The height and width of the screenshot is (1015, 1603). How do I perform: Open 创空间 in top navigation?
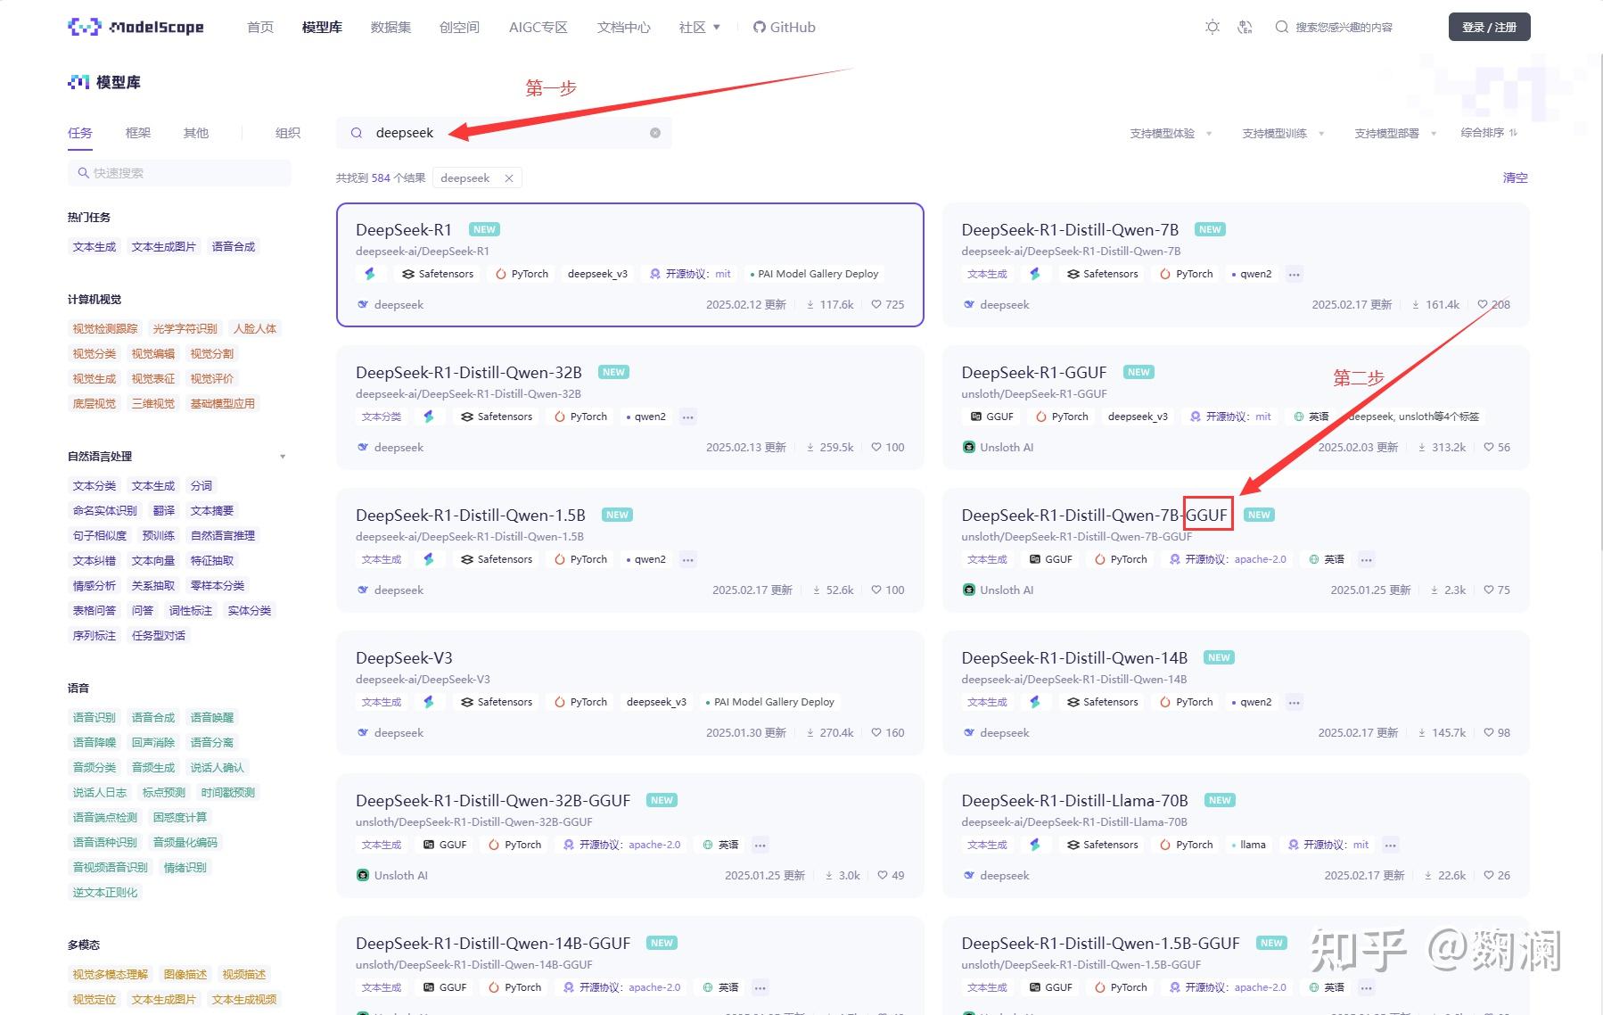click(x=459, y=27)
